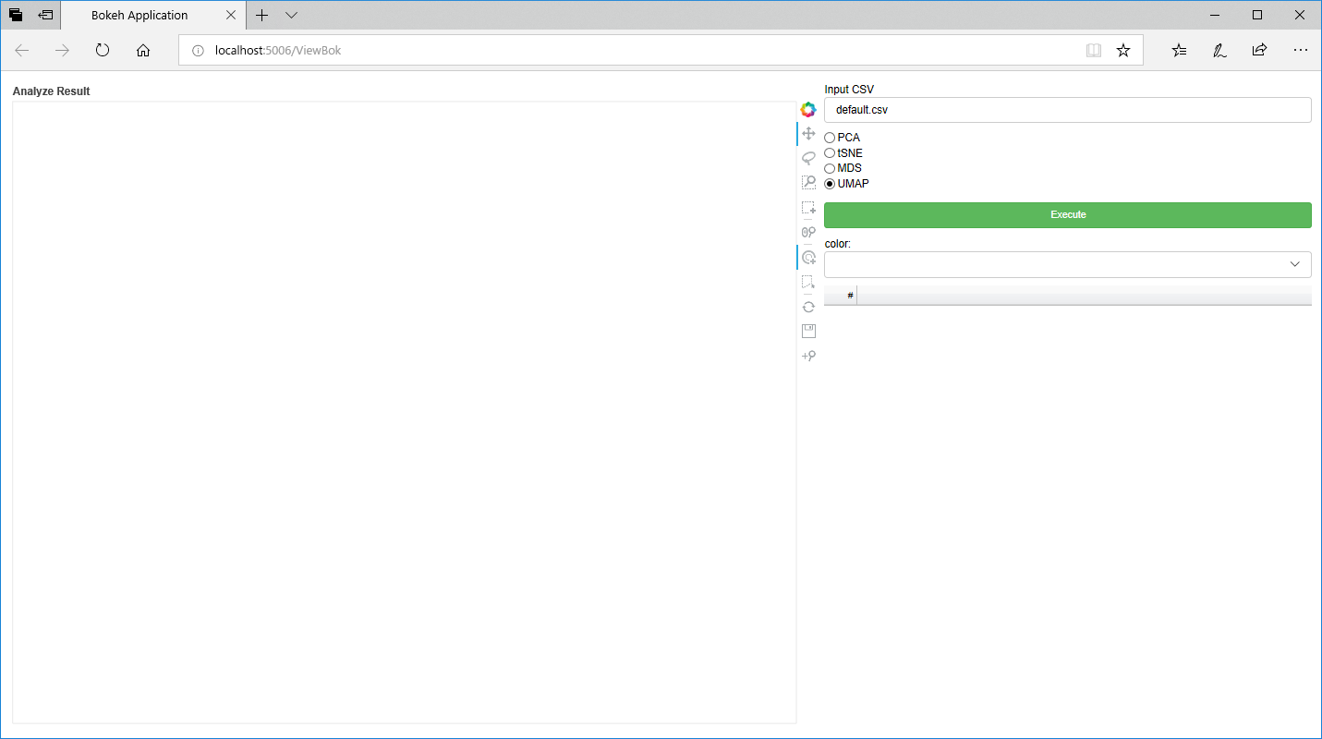Click the Bokeh logo icon
The image size is (1322, 739).
(x=808, y=110)
